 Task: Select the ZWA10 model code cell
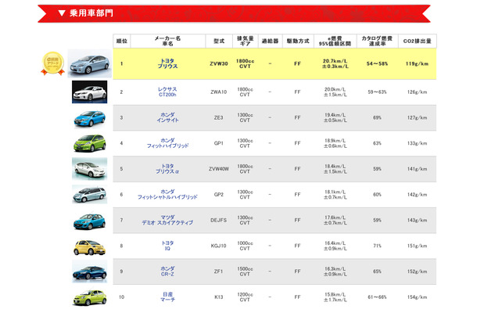[219, 92]
